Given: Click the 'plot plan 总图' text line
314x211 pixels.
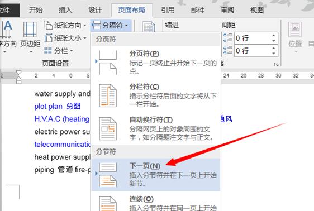Looking at the screenshot, I should coord(58,106).
